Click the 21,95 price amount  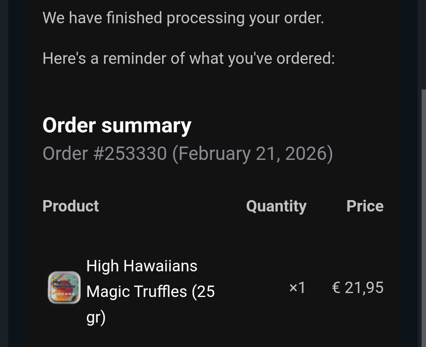pyautogui.click(x=364, y=288)
